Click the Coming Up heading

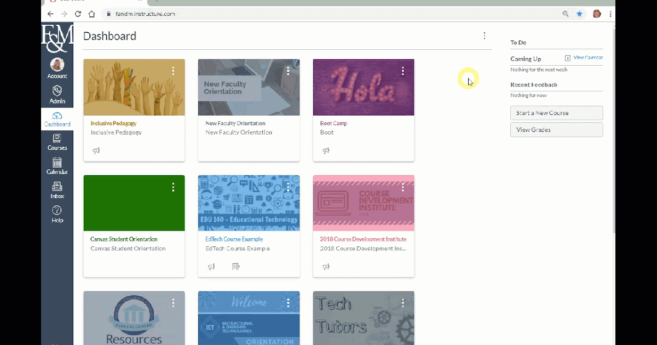526,59
